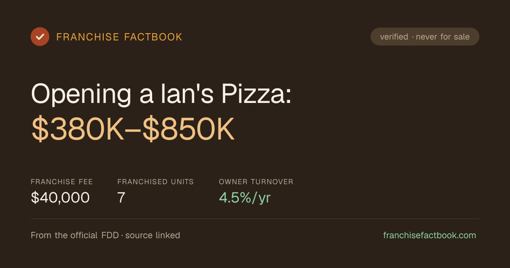
Task: Click the source linked text
Action: point(153,235)
